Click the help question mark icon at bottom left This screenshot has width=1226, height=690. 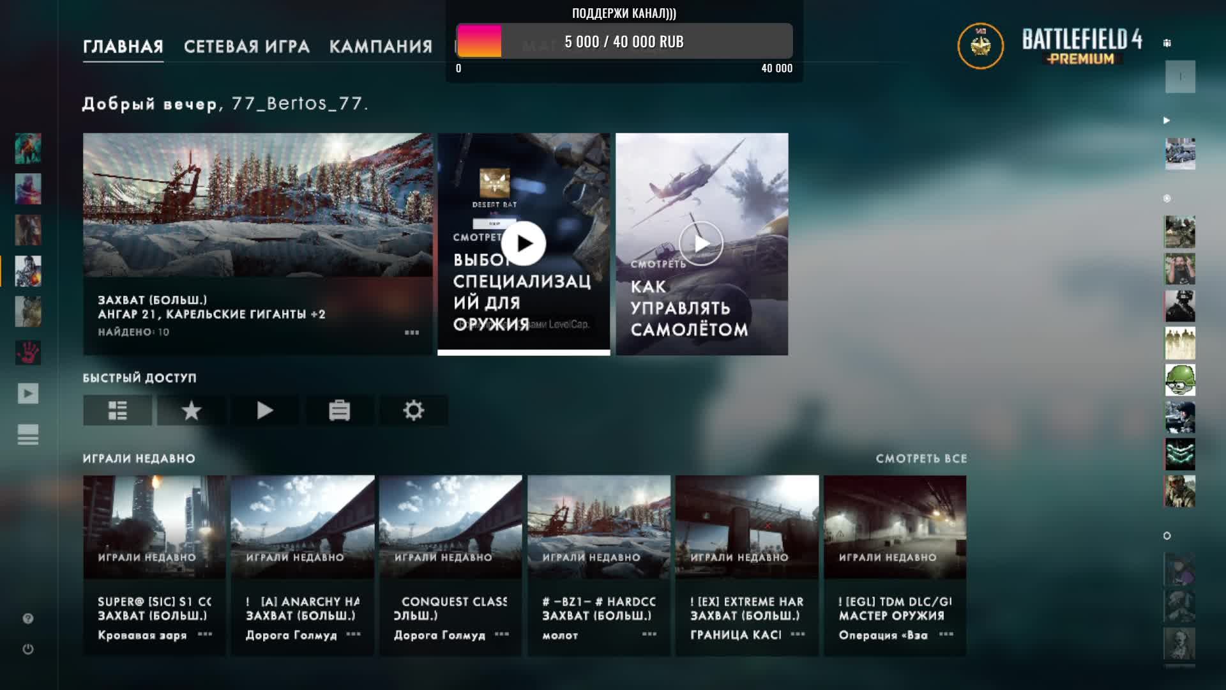pyautogui.click(x=27, y=617)
